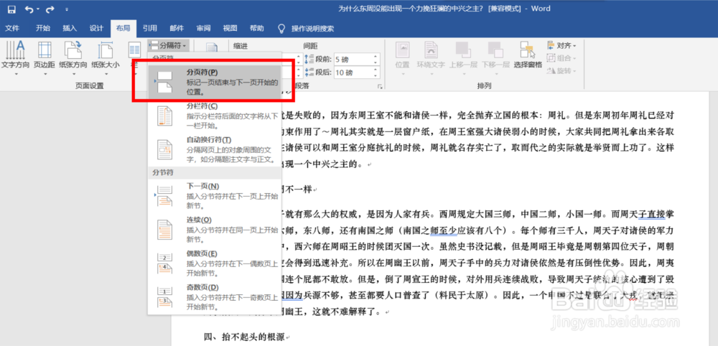The width and height of the screenshot is (718, 346).
Task: Click the 段后 spacing-after icon
Action: [x=307, y=73]
